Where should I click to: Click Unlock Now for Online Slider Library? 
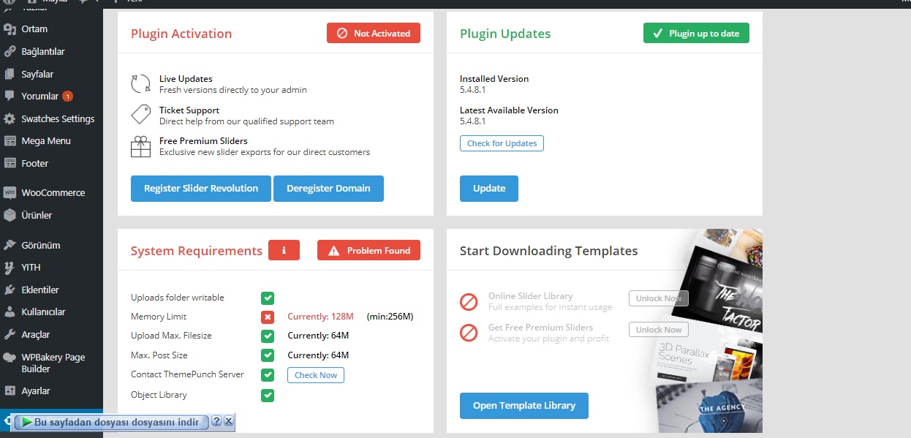coord(659,298)
